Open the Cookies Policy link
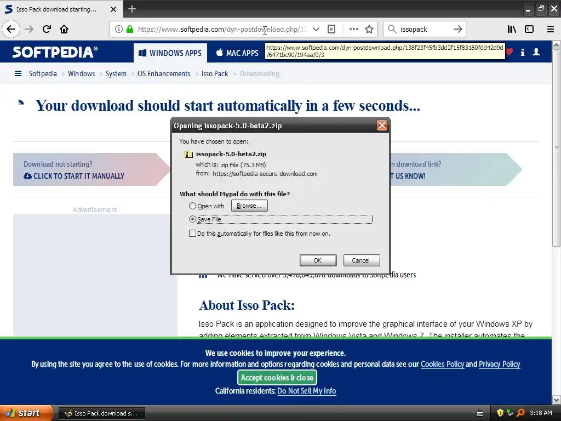 pyautogui.click(x=442, y=364)
